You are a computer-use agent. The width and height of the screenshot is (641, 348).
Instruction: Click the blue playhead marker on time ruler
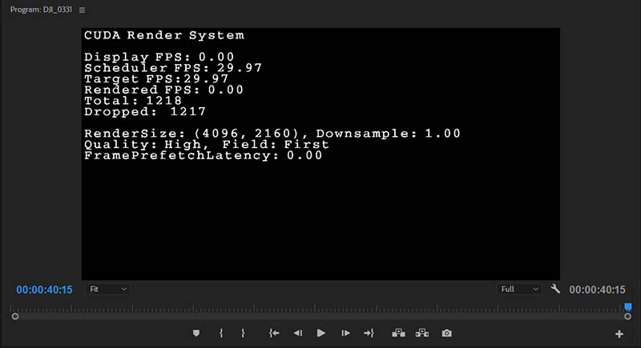[628, 306]
